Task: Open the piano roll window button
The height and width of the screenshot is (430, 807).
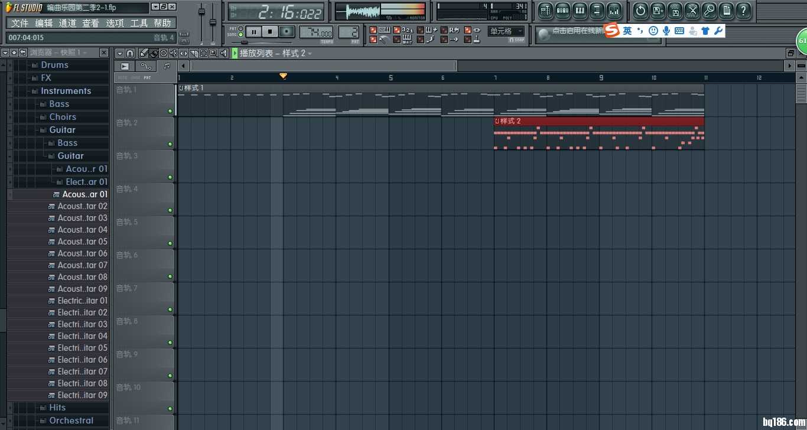Action: coord(580,10)
